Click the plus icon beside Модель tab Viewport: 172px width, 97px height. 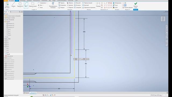pyautogui.click(x=11, y=12)
